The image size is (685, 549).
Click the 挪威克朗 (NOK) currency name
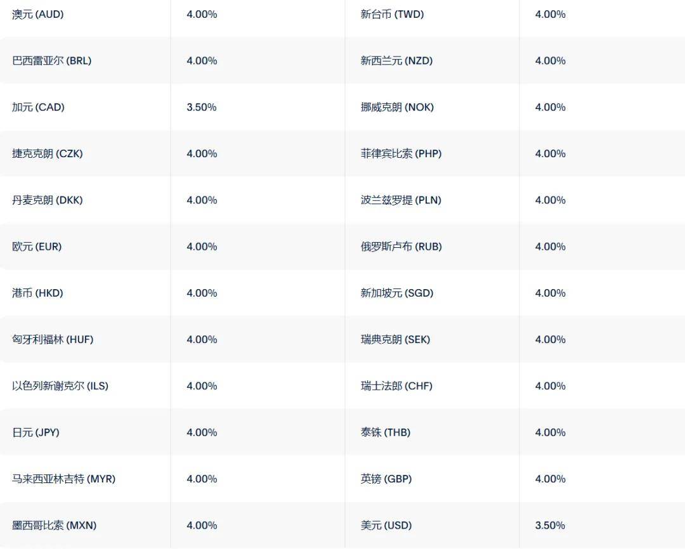397,107
